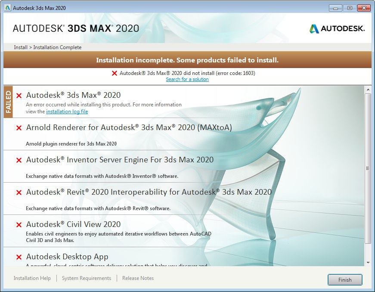This screenshot has width=375, height=292.
Task: Click error X icon next to error code 1603
Action: pyautogui.click(x=115, y=73)
